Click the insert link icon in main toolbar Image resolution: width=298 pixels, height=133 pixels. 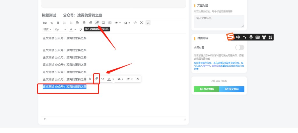click(x=97, y=23)
